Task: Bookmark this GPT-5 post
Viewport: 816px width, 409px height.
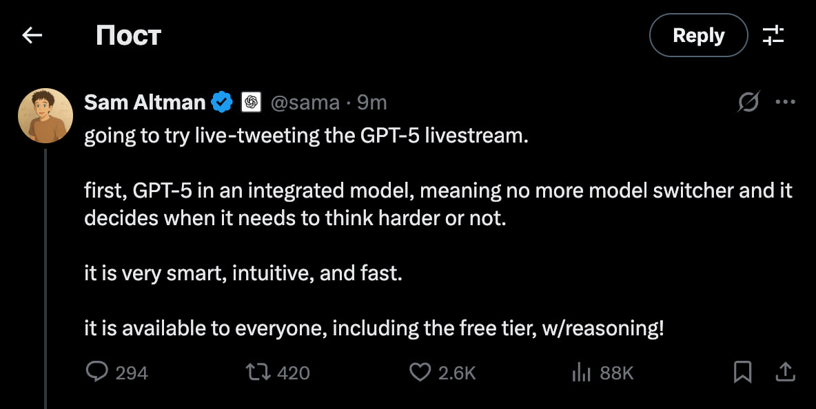Action: 742,373
